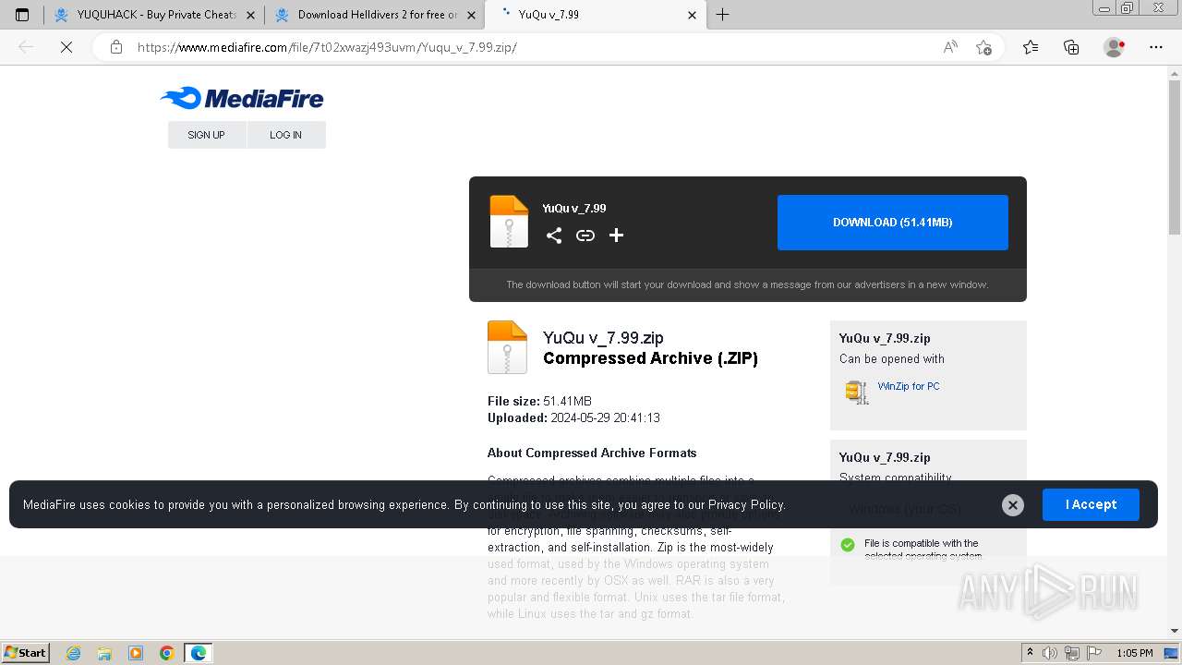Click the large zip icon beside file details
This screenshot has height=665, width=1182.
click(x=507, y=347)
